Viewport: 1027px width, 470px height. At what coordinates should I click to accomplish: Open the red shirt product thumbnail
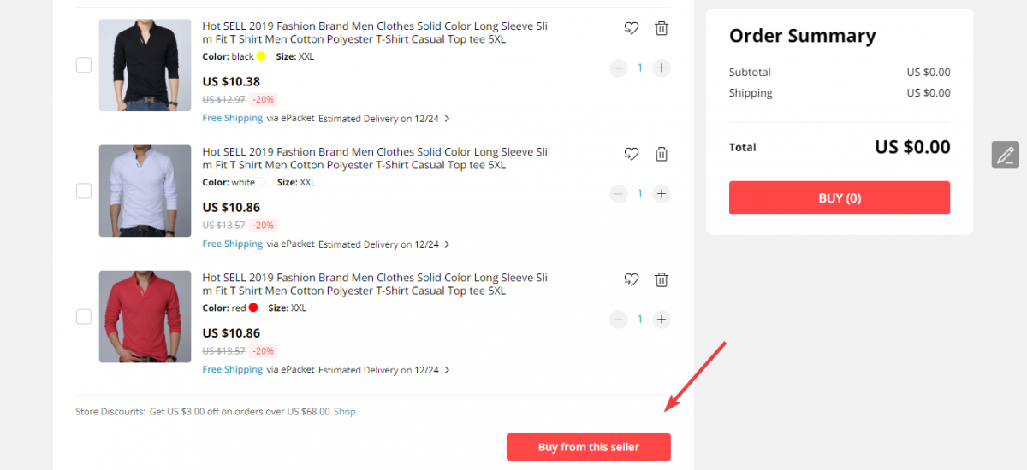[145, 316]
